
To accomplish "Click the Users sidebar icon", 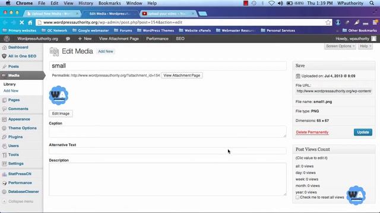I will click(4, 146).
